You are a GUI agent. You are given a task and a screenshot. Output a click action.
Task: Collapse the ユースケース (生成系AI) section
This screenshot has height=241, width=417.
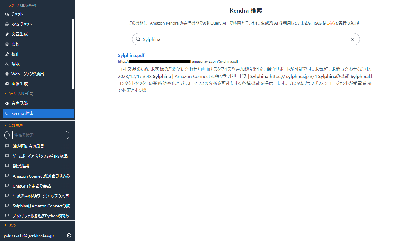[x=20, y=5]
